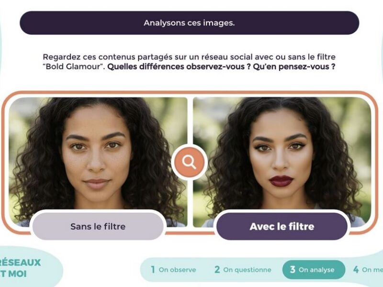Open the filtered Bold Glamour portrait photo
This screenshot has height=287, width=383.
coord(282,162)
